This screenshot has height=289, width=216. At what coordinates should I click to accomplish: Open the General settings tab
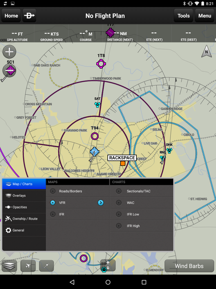pyautogui.click(x=24, y=230)
